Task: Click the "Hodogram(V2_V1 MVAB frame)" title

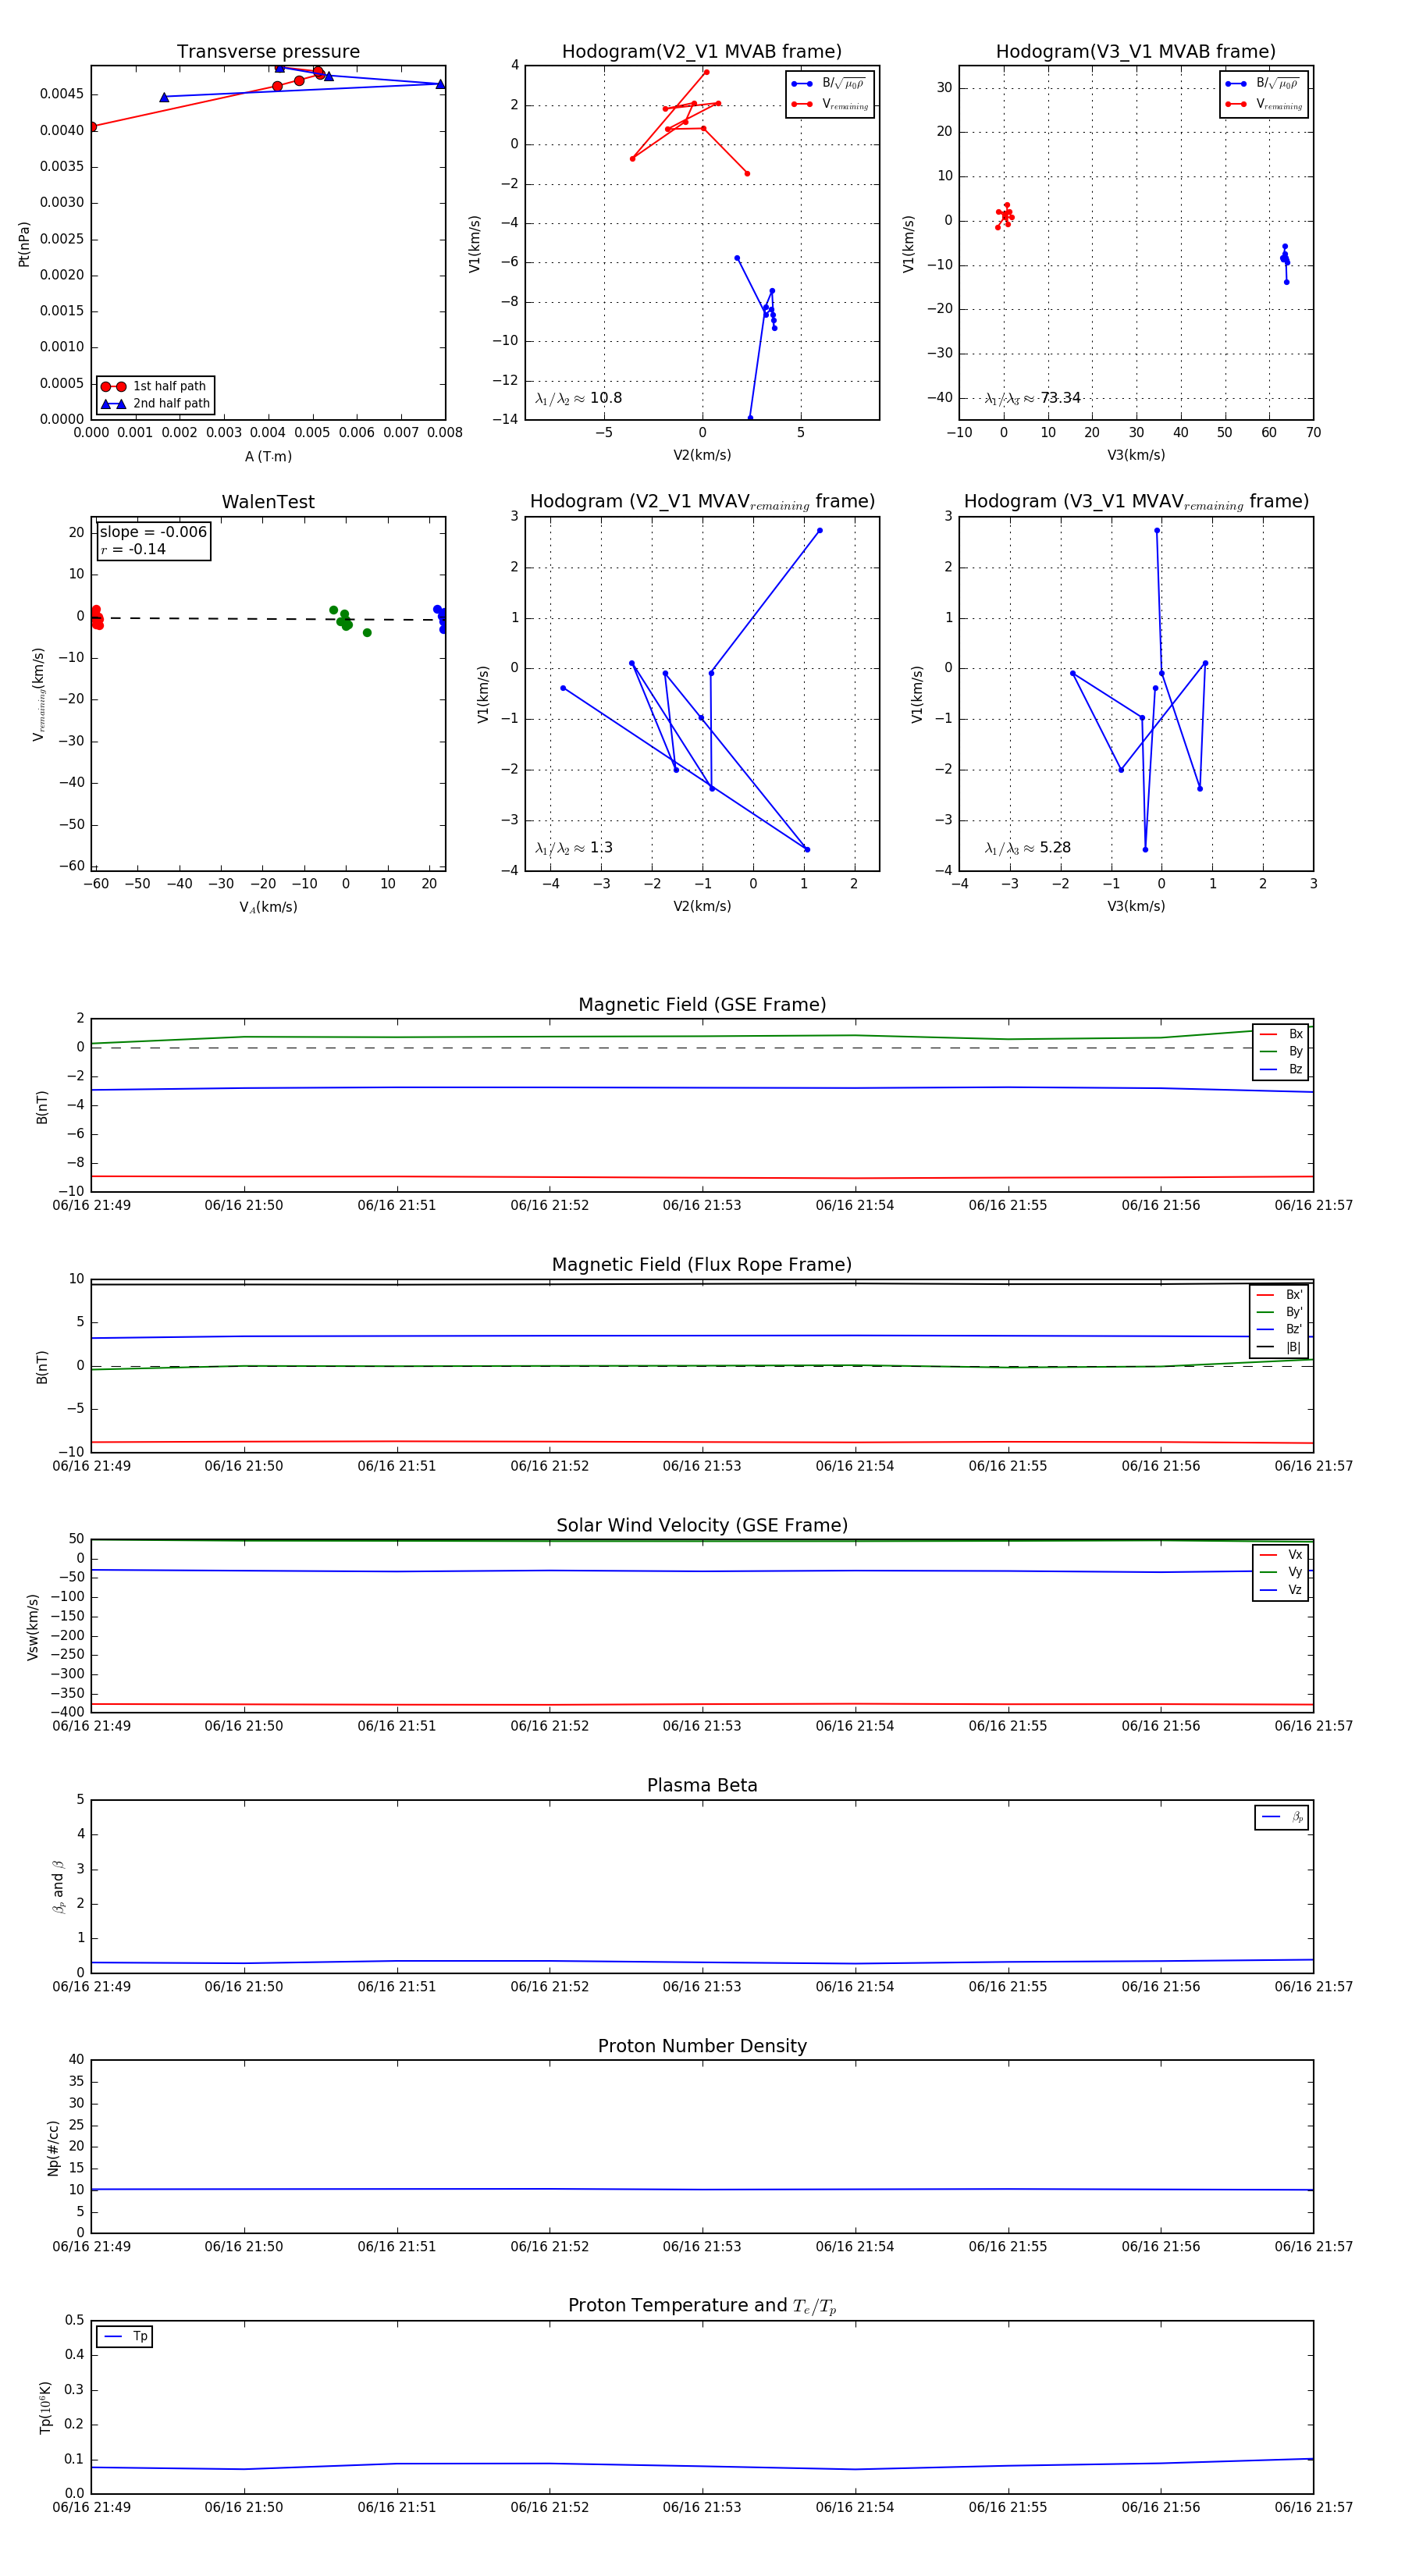Action: click(702, 51)
